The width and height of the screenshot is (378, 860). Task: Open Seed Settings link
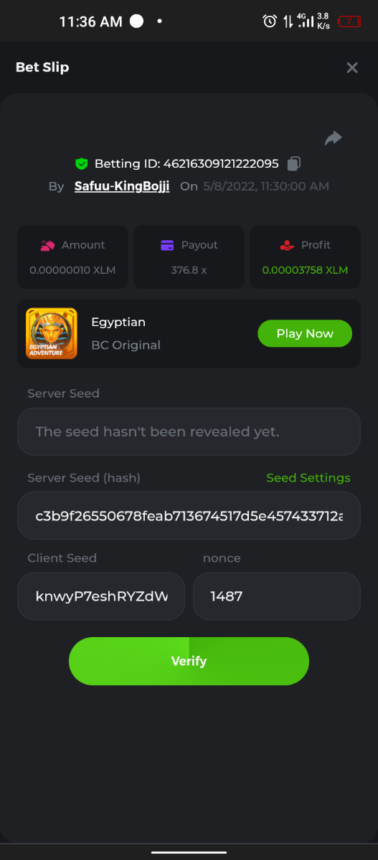tap(308, 478)
